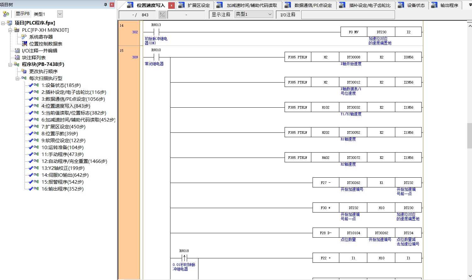Screen dimensions: 472x280
Task: Select the DT30008 operand cell
Action: 353,57
